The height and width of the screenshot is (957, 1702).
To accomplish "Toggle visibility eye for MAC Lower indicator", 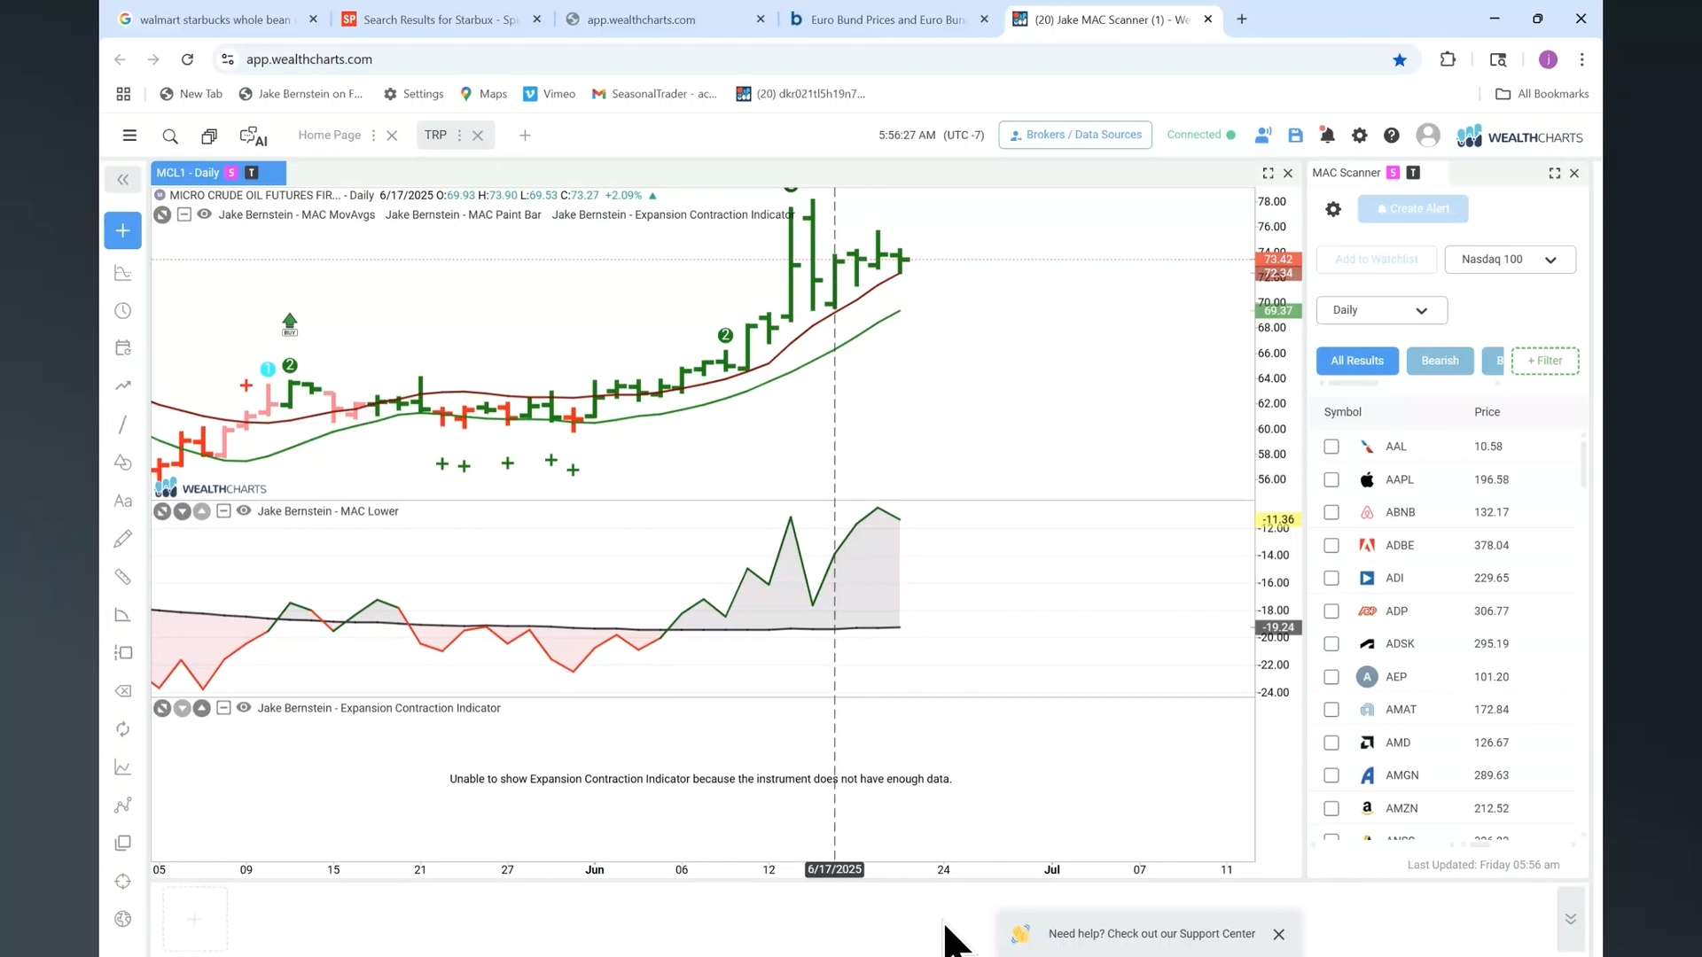I will [243, 511].
